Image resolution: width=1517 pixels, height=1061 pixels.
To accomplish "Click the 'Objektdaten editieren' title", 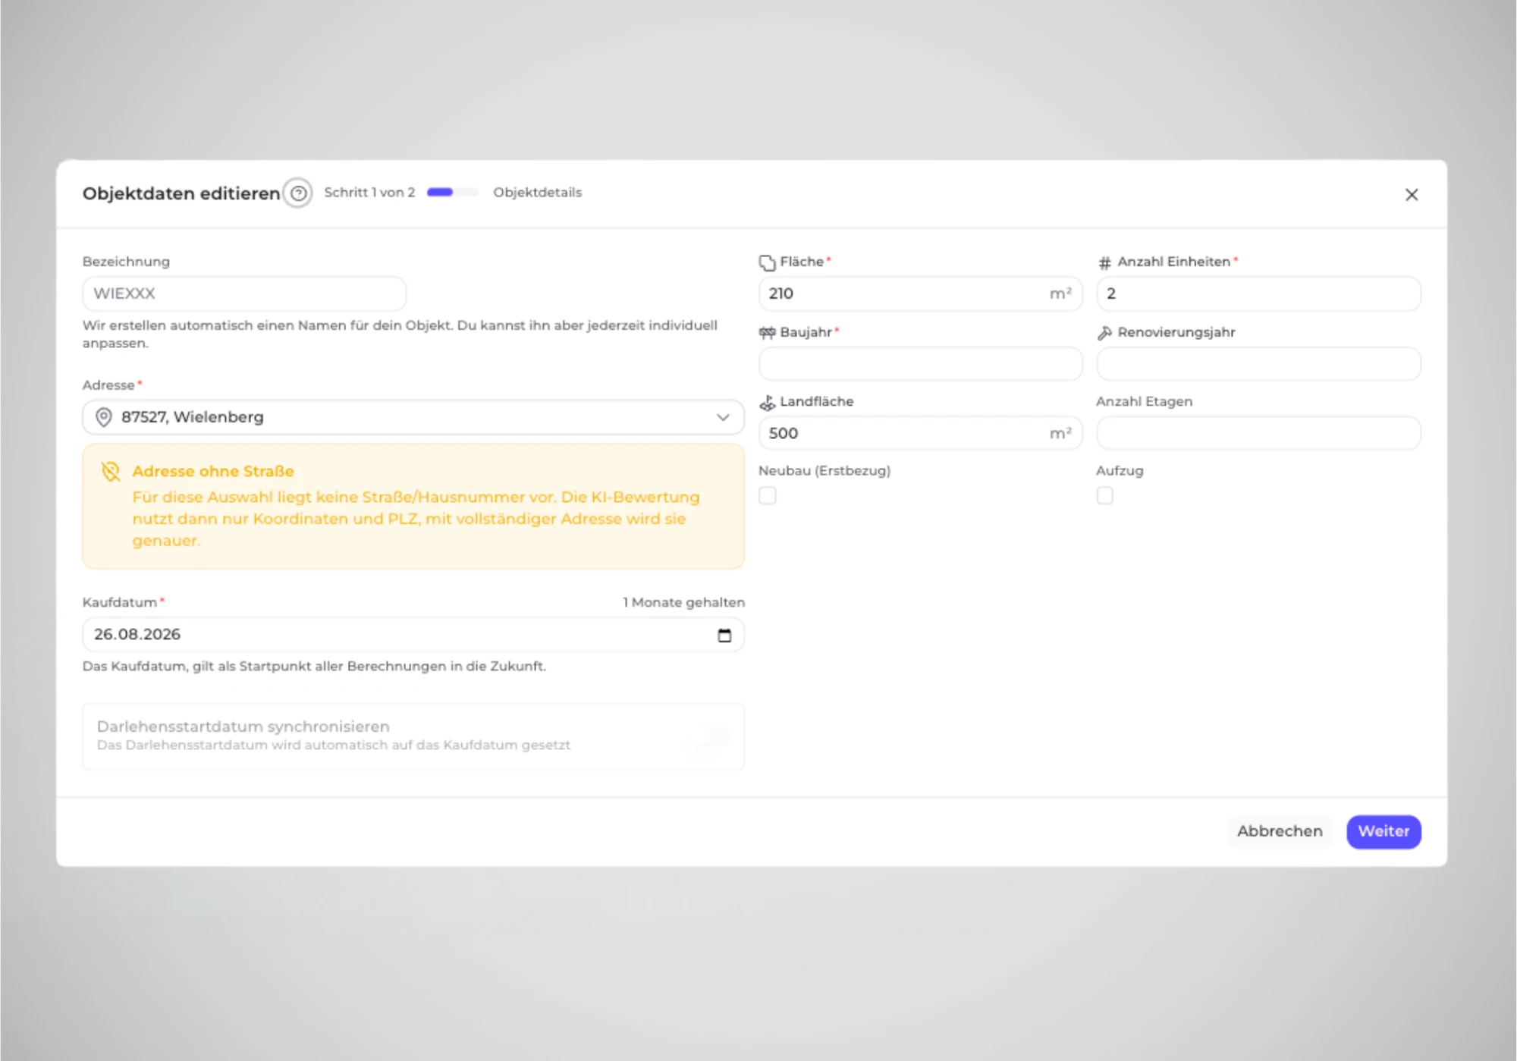I will click(x=181, y=194).
